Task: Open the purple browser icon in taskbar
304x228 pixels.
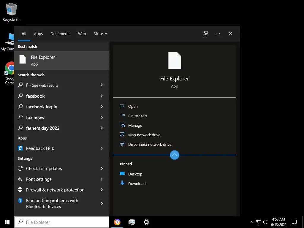Action: click(x=117, y=222)
